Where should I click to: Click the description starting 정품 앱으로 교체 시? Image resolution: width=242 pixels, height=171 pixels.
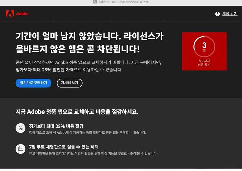(x=88, y=132)
